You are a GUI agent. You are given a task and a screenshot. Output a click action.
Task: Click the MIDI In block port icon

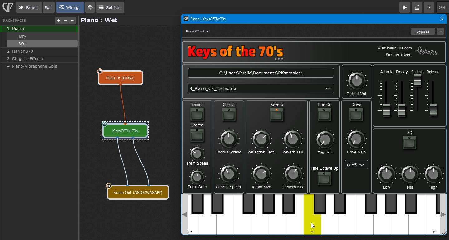pyautogui.click(x=100, y=71)
